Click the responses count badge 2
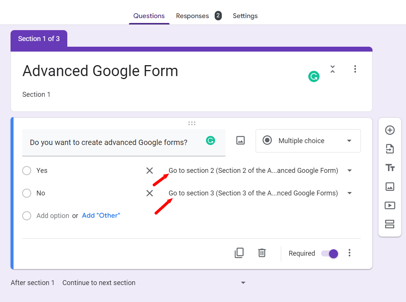Image resolution: width=406 pixels, height=302 pixels. pyautogui.click(x=218, y=15)
